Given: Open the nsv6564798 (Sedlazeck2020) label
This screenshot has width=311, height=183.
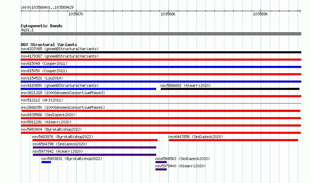Looking at the screenshot, I should [60, 144].
